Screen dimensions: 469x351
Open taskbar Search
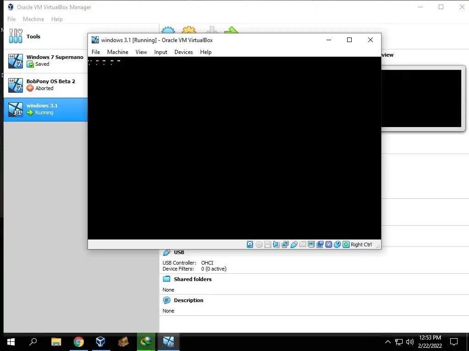33,342
